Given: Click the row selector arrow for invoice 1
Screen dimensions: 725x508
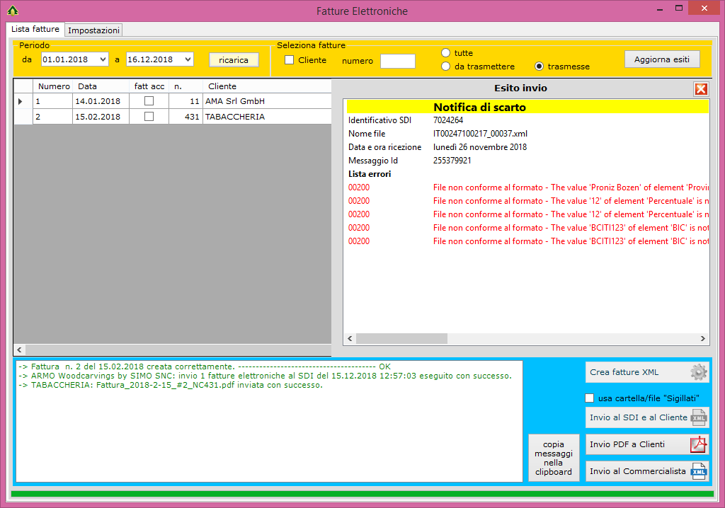Looking at the screenshot, I should coord(20,101).
